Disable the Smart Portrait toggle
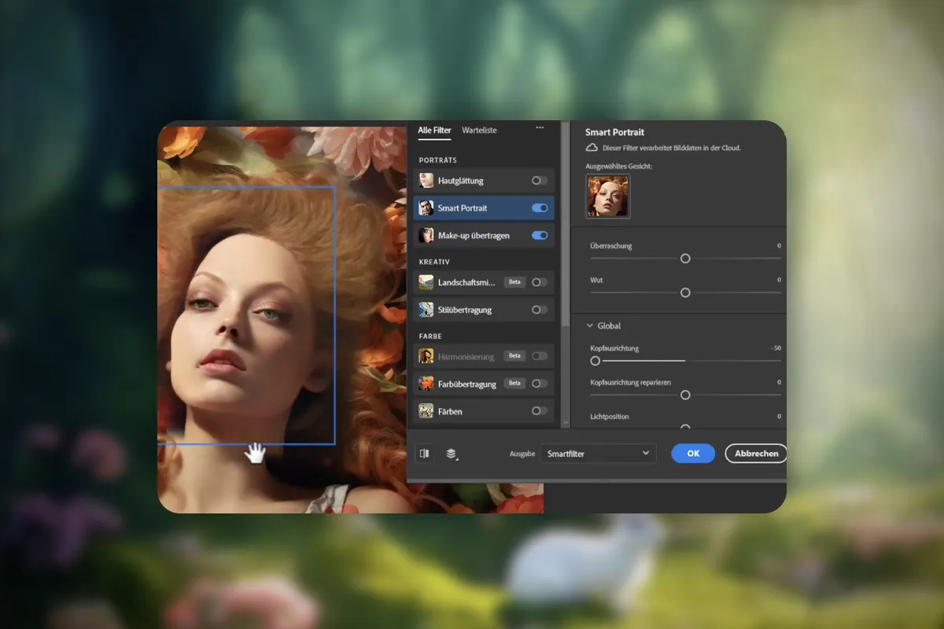944x629 pixels. coord(540,208)
